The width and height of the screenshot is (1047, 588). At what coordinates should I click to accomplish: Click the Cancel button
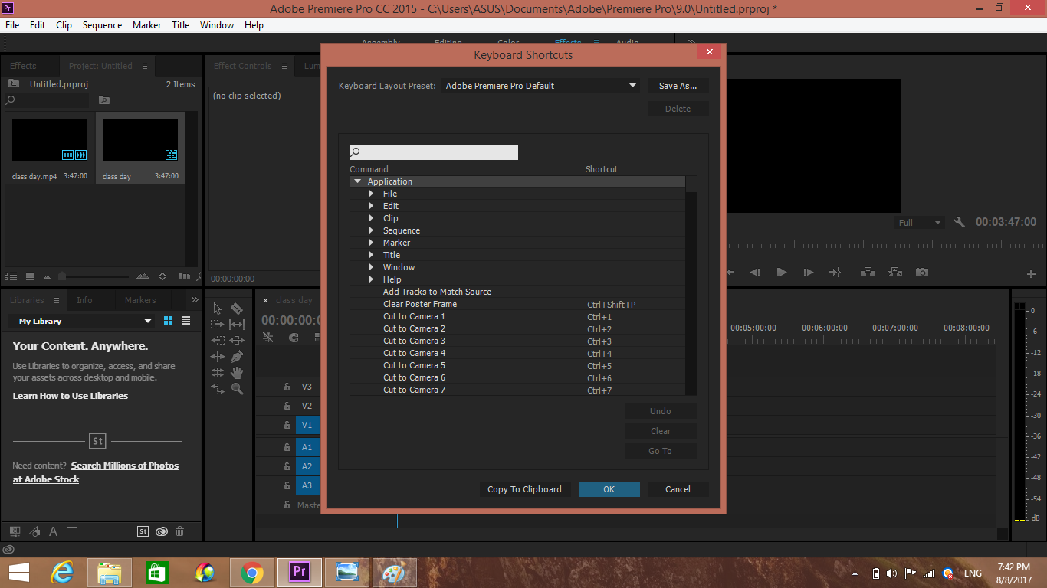(x=678, y=489)
